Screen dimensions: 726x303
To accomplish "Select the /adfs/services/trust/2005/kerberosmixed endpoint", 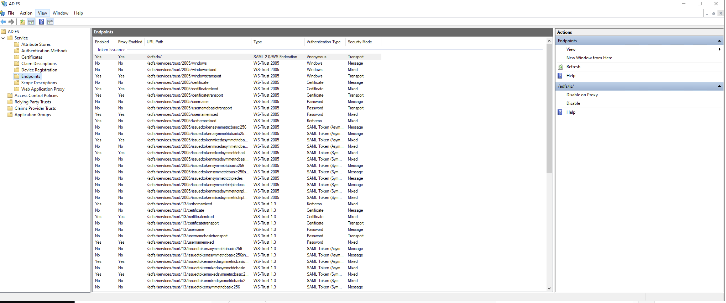I will [x=237, y=121].
